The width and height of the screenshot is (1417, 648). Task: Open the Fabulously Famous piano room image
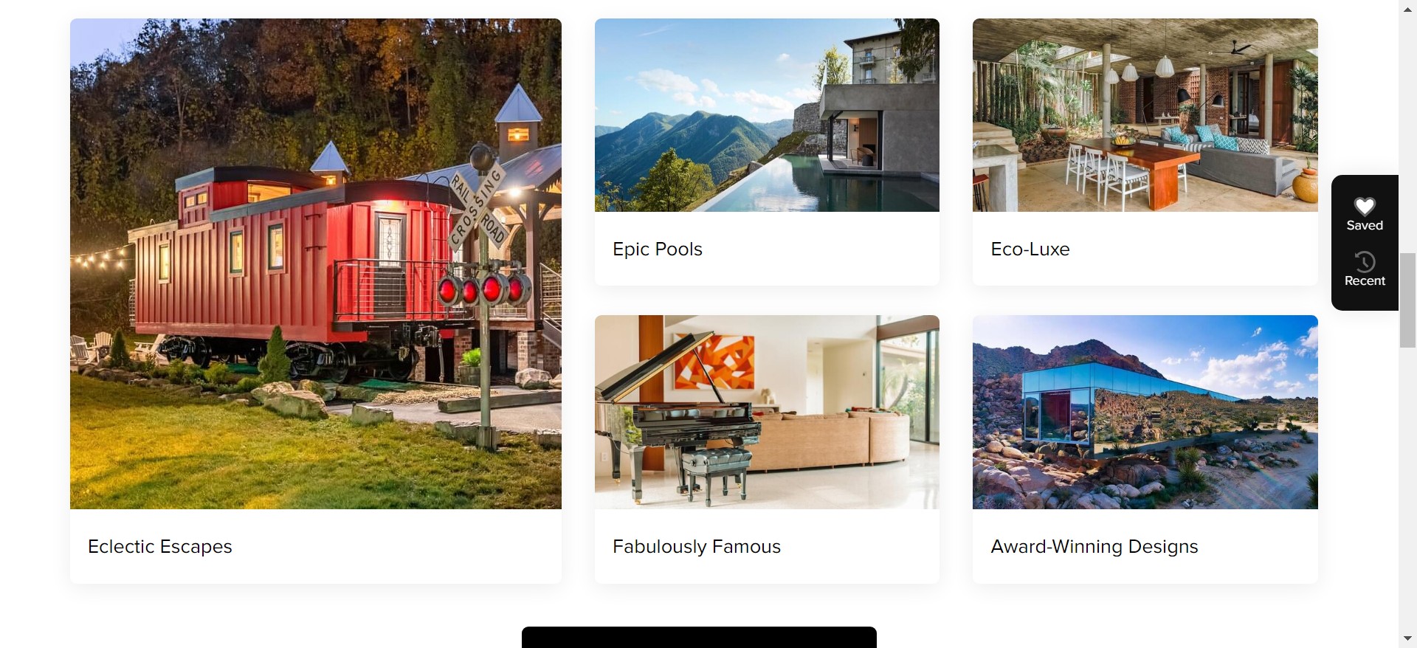click(767, 412)
